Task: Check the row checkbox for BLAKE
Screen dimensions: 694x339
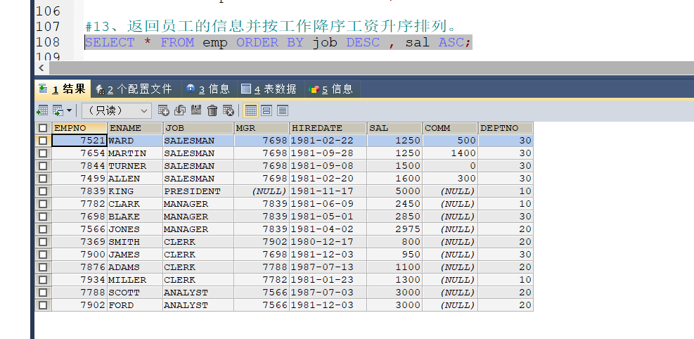Action: click(x=43, y=217)
